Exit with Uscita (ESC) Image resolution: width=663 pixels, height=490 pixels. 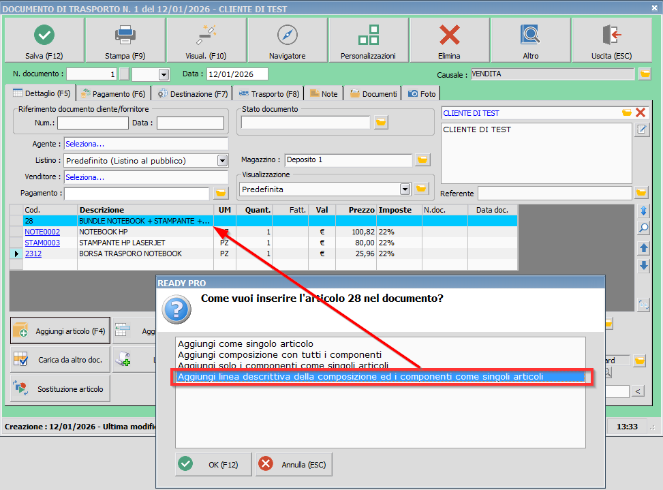tap(611, 41)
